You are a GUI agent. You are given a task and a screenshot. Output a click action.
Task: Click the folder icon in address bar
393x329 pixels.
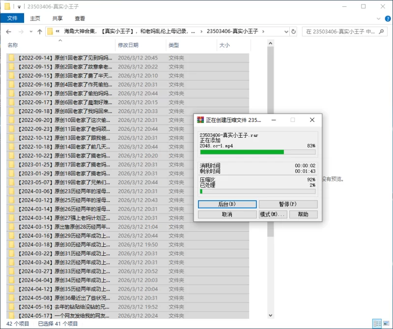click(50, 31)
